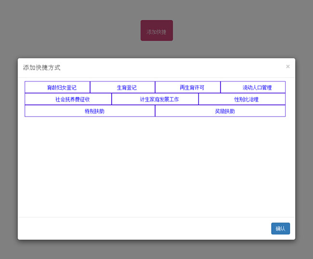Click gray backdrop left of 添加快捷 button
The image size is (313, 259).
click(72, 31)
